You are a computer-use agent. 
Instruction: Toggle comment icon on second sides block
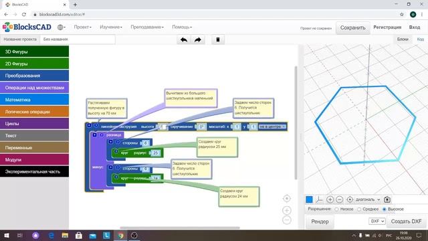pyautogui.click(x=118, y=167)
